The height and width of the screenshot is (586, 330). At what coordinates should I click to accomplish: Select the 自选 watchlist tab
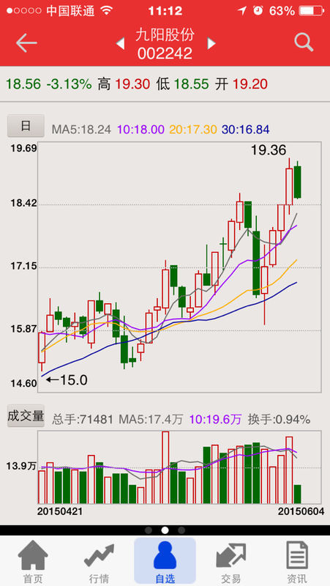pyautogui.click(x=165, y=561)
